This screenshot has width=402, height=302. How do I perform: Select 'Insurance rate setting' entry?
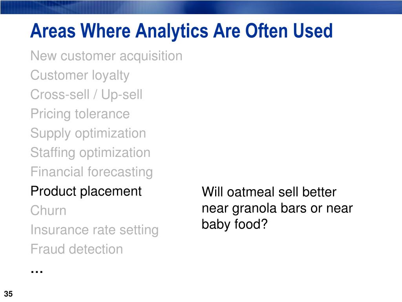pyautogui.click(x=95, y=230)
